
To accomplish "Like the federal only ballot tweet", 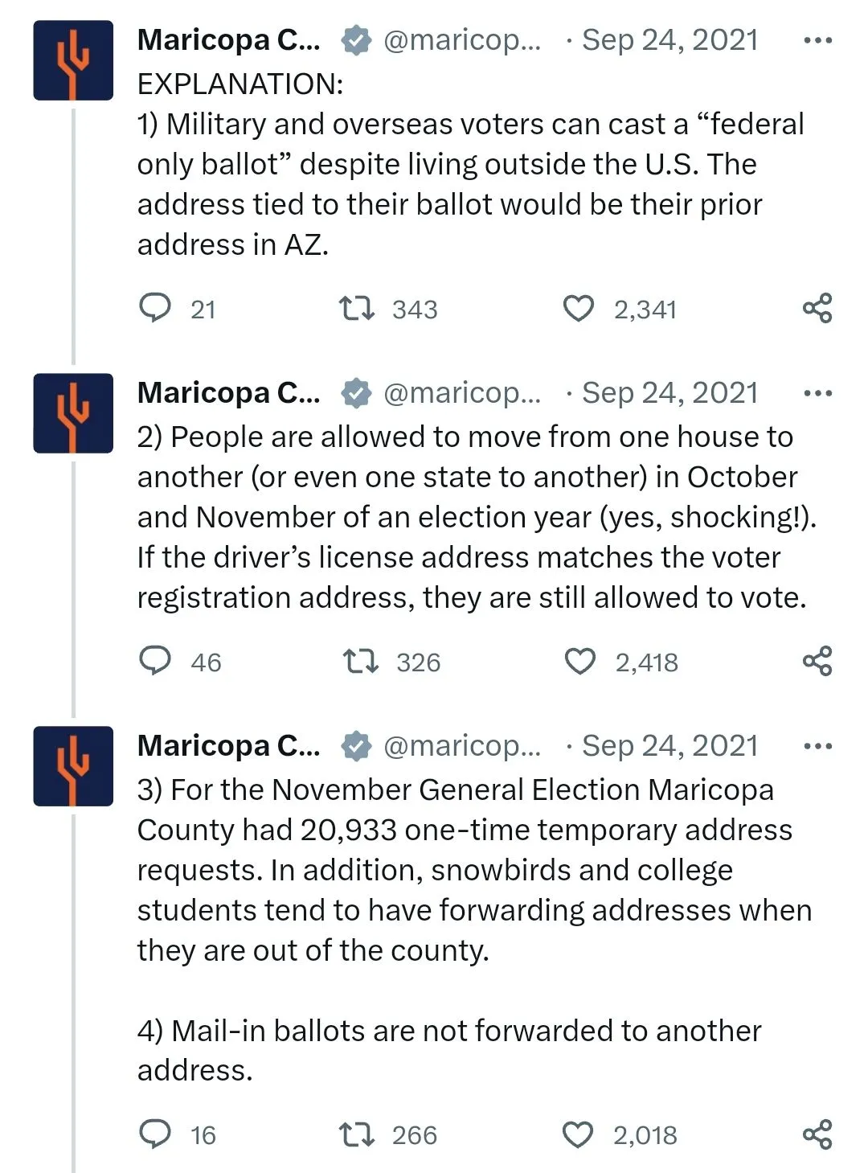I will (578, 309).
